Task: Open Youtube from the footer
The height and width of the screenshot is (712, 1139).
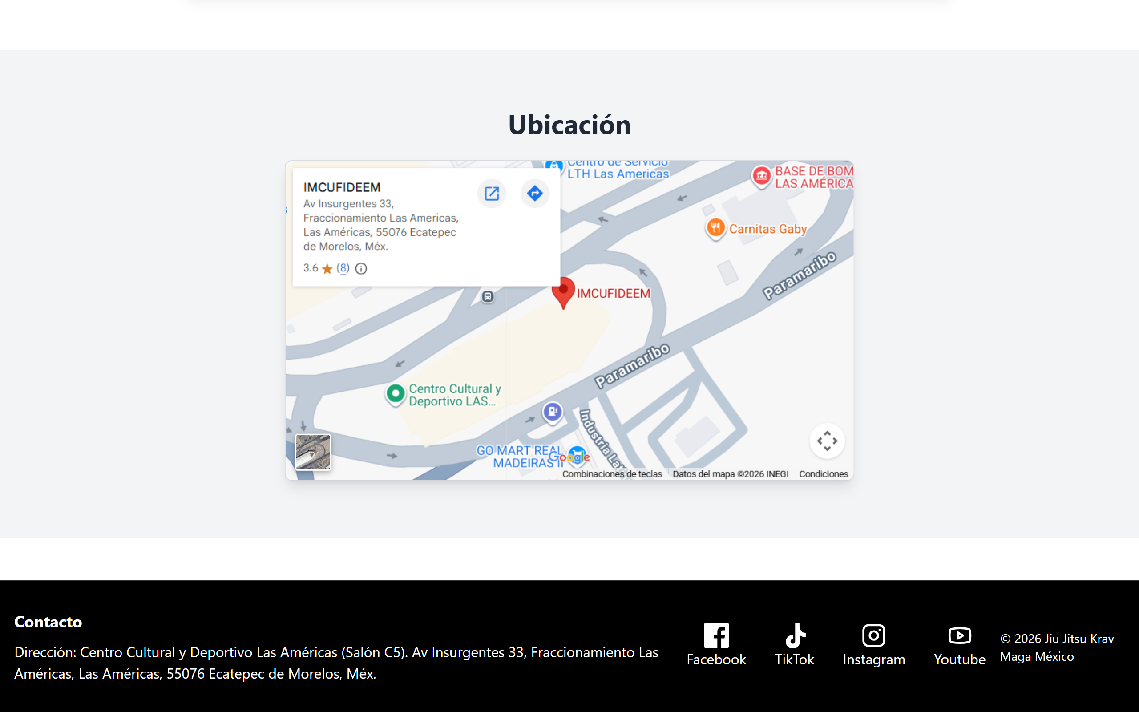Action: pyautogui.click(x=960, y=644)
